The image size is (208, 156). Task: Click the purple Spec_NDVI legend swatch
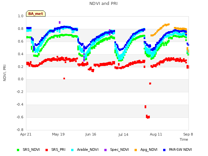point(105,150)
